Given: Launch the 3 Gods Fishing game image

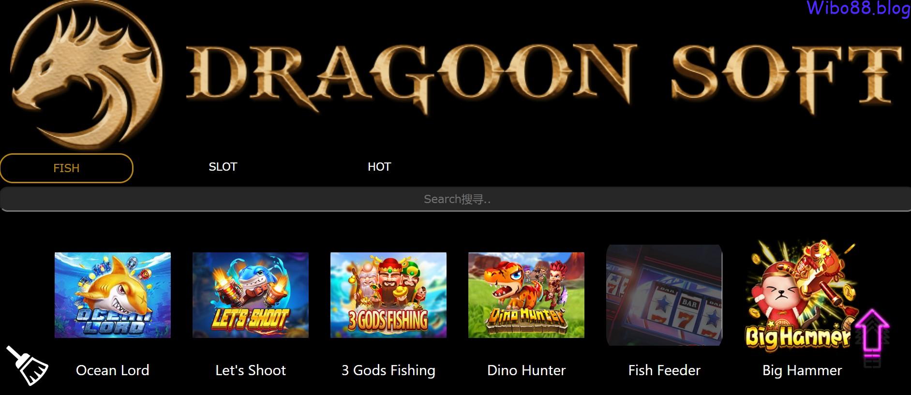Looking at the screenshot, I should click(x=388, y=295).
